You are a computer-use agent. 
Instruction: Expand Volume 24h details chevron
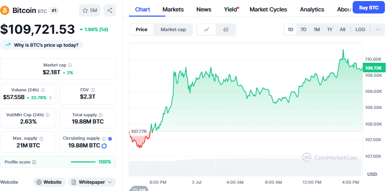pos(50,98)
